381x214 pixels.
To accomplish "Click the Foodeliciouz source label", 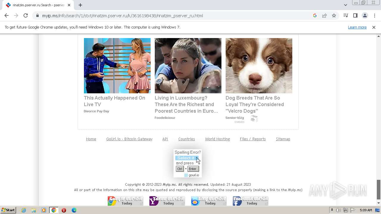I will coord(165,118).
